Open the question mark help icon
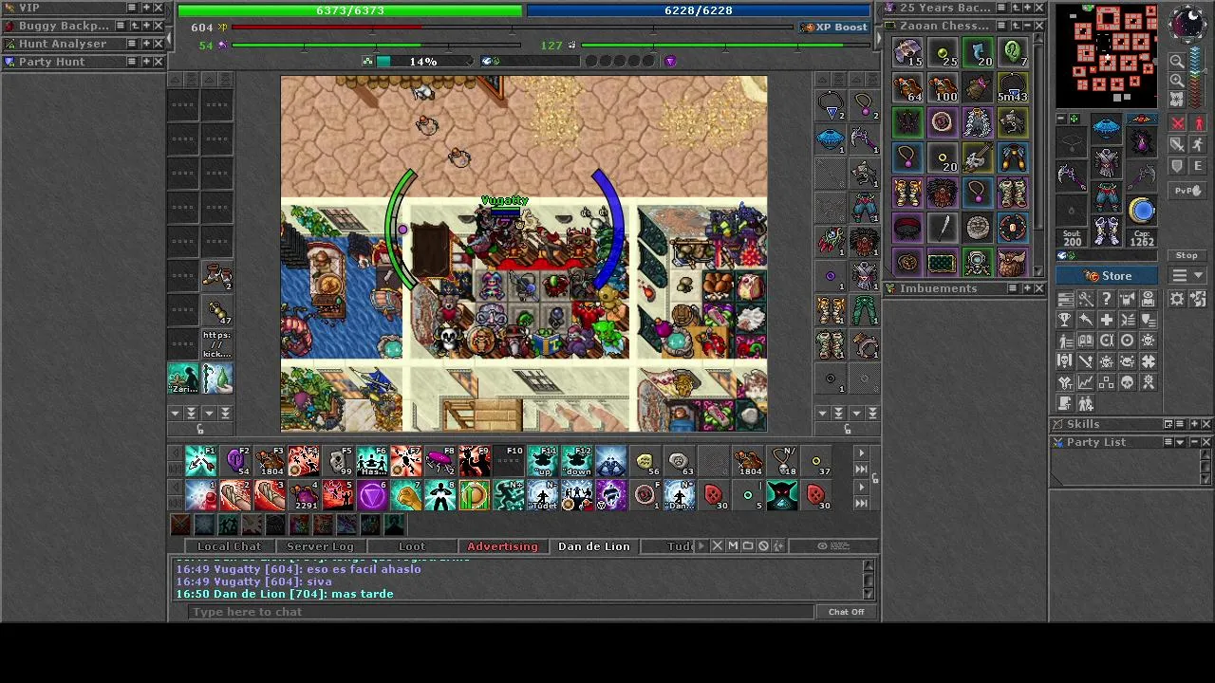The width and height of the screenshot is (1215, 683). coord(1107,299)
